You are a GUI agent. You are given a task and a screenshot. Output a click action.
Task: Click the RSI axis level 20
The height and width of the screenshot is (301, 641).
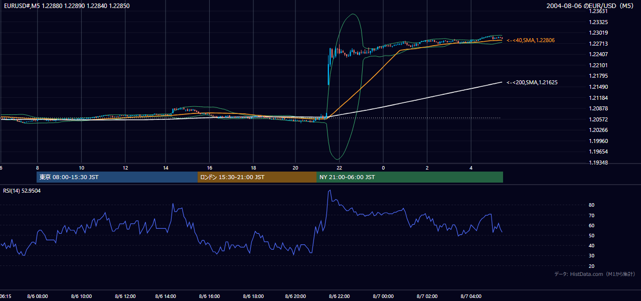coord(591,266)
